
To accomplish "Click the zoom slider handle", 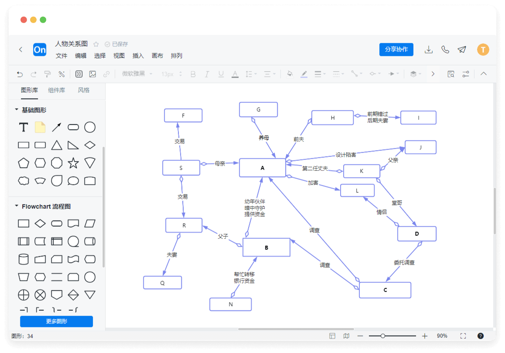I will pos(383,336).
